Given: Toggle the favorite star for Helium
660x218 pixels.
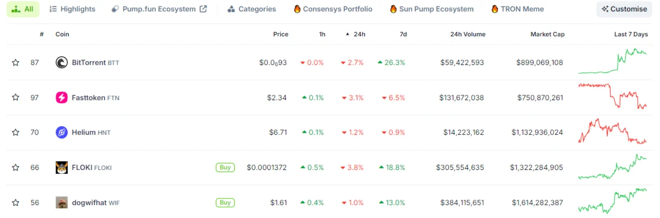Looking at the screenshot, I should [x=16, y=133].
